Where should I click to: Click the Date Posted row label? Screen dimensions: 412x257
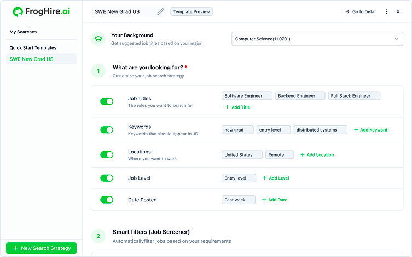(142, 200)
